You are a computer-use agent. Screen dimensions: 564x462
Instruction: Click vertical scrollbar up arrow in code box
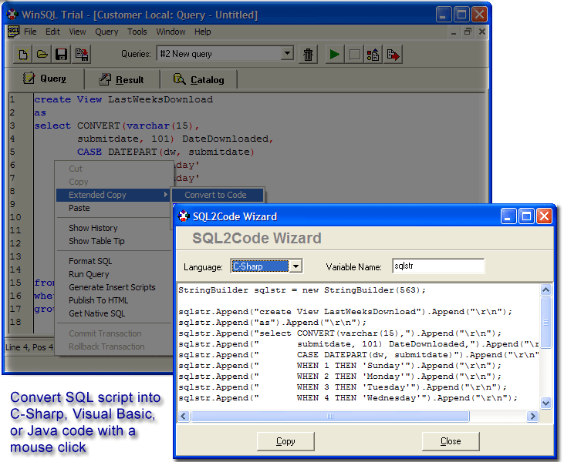[545, 290]
